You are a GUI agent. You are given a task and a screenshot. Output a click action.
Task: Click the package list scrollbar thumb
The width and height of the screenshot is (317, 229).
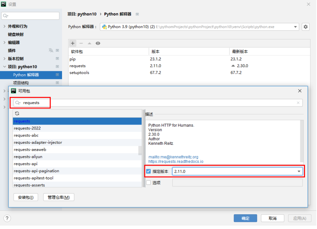point(140,151)
